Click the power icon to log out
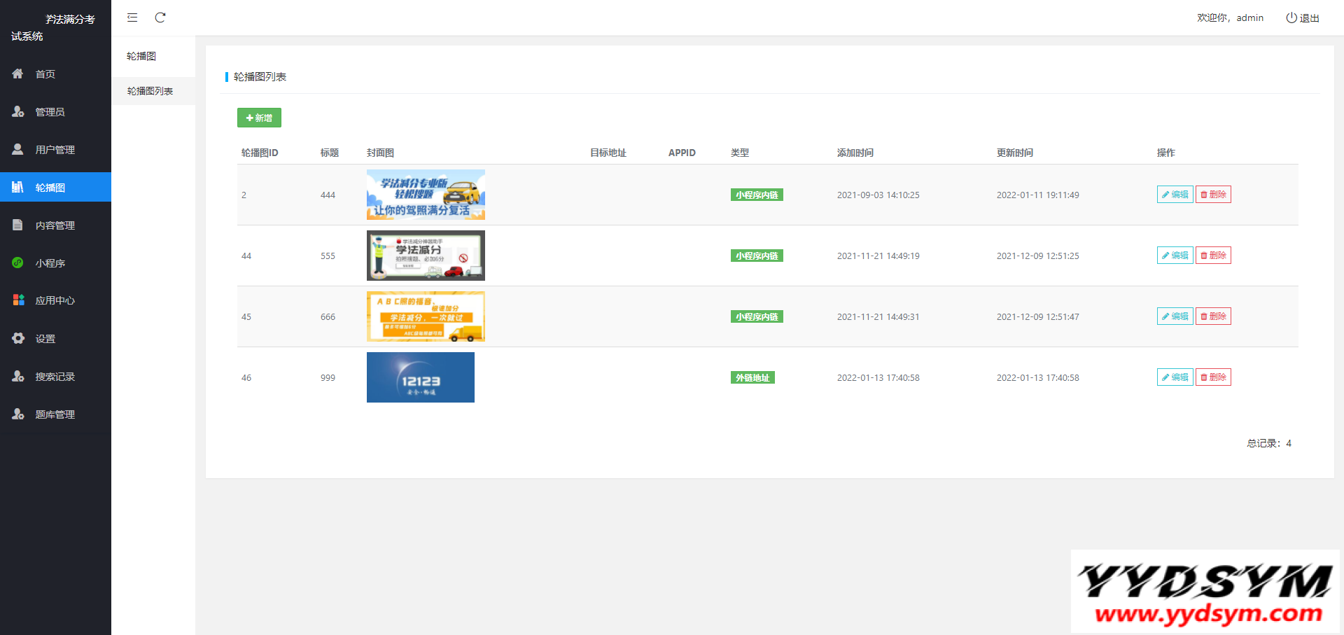The height and width of the screenshot is (635, 1344). (x=1291, y=18)
